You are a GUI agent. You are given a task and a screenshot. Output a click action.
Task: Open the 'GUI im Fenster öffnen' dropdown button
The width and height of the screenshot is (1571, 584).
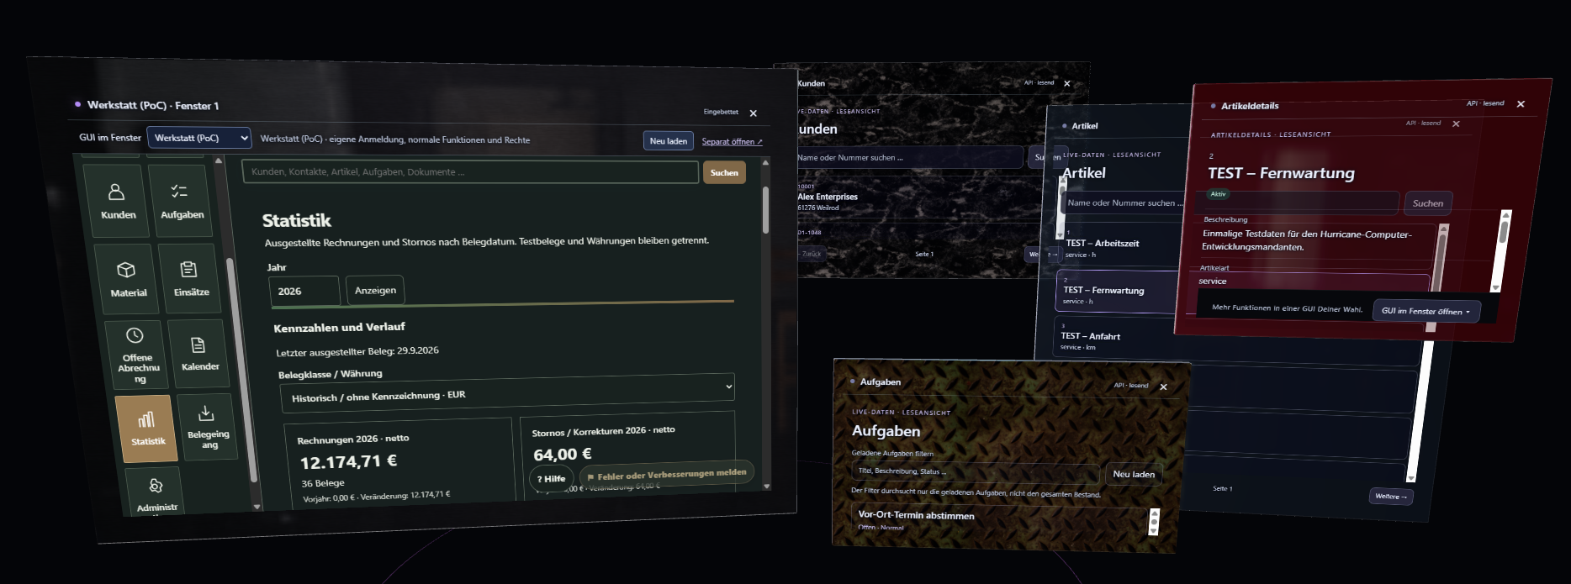tap(1426, 311)
